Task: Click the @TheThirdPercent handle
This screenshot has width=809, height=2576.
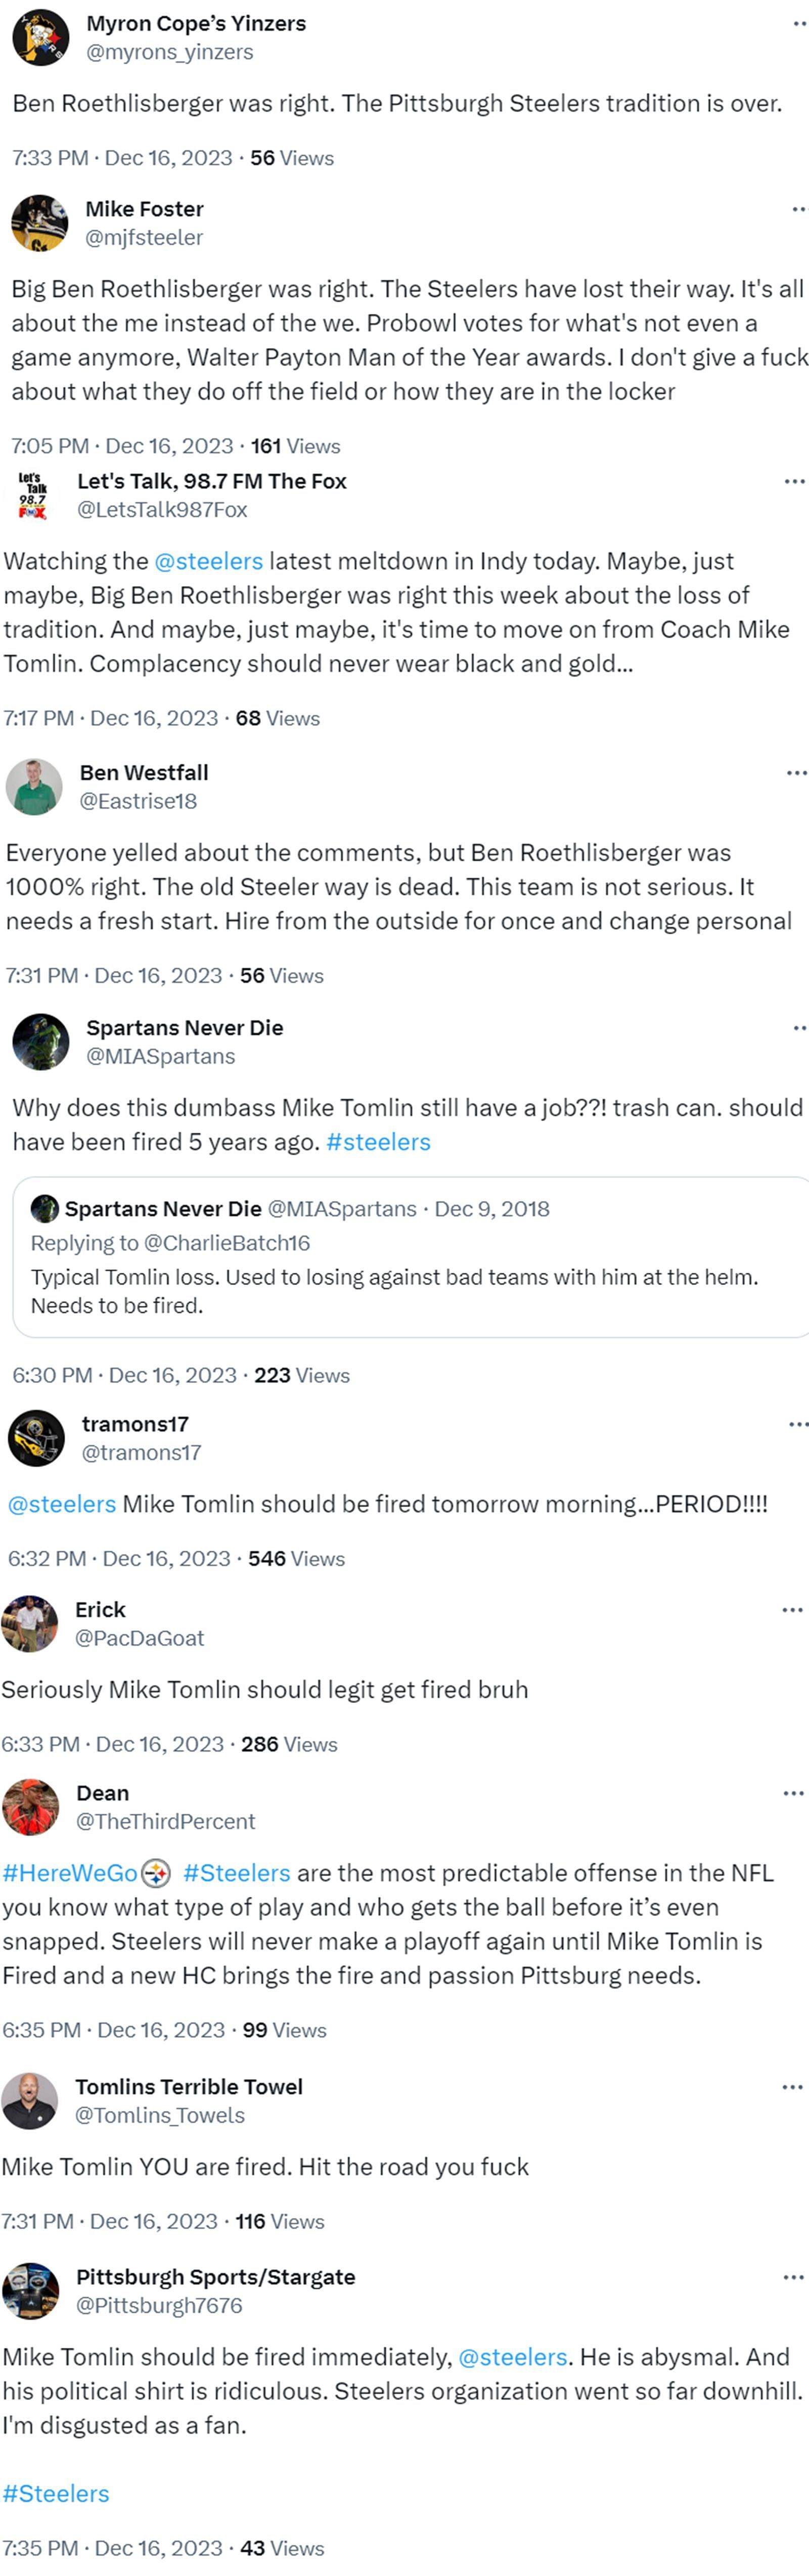Action: tap(166, 1822)
